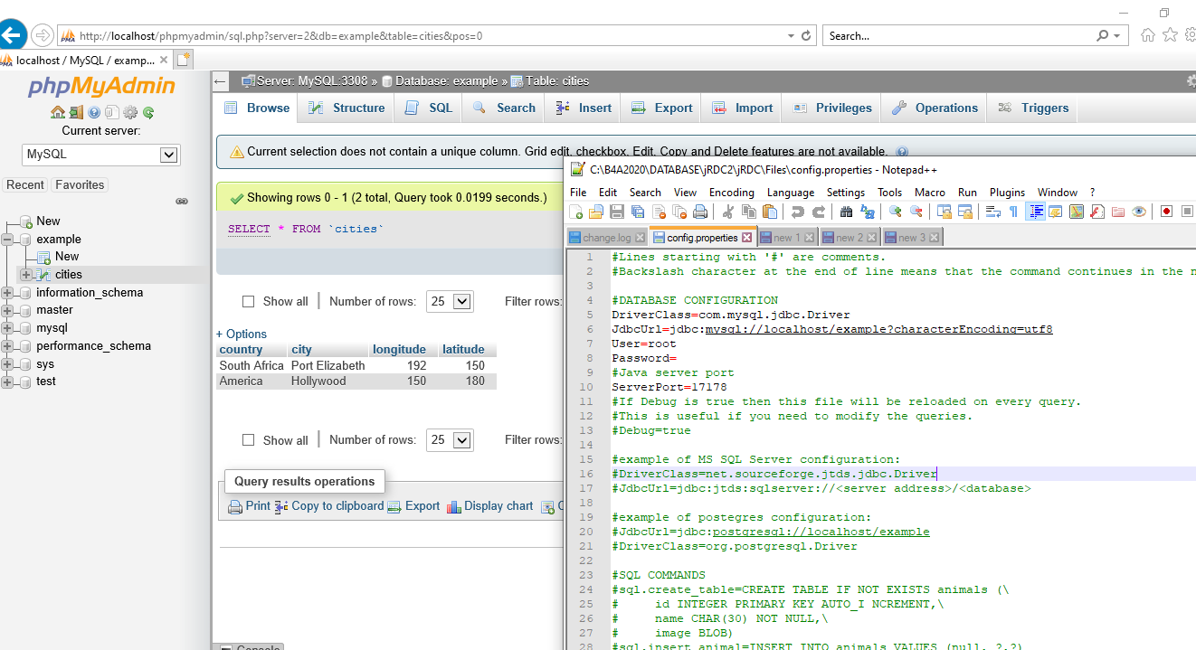Click the Save file icon in Notepad++
This screenshot has height=650, width=1196.
(617, 212)
